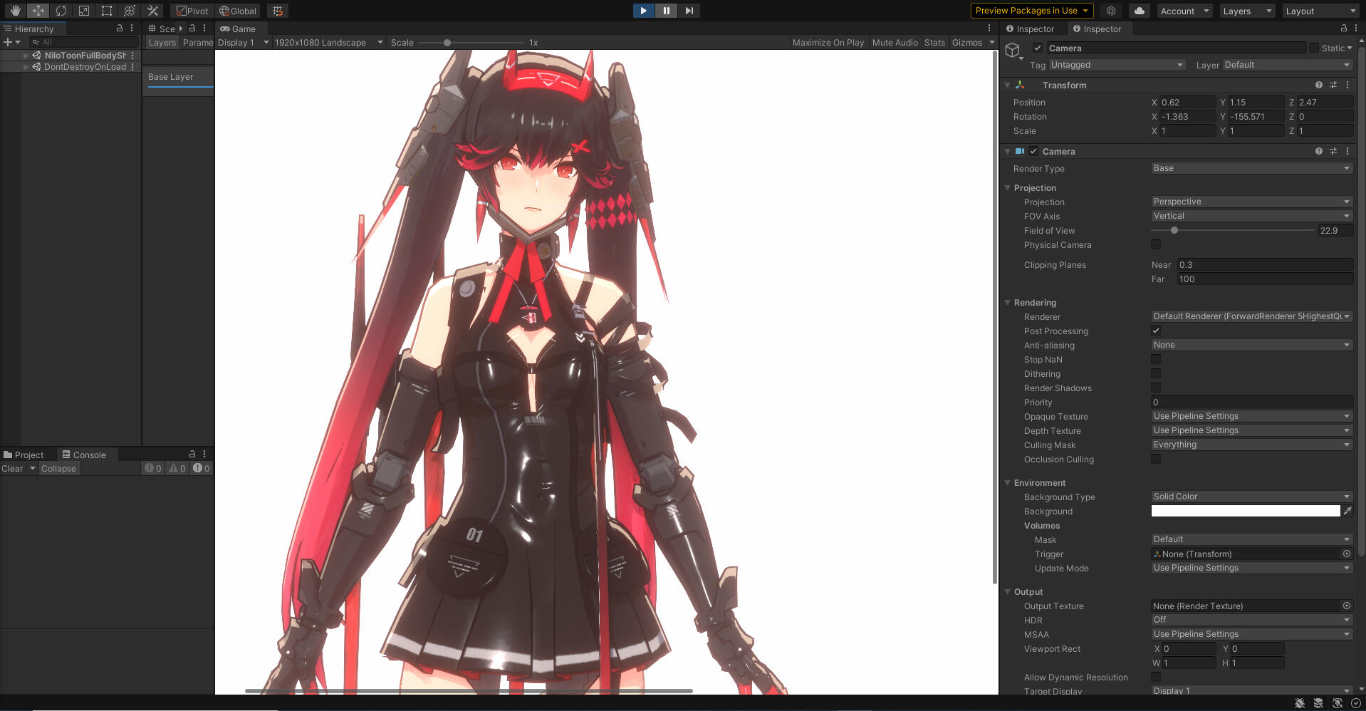Toggle grid snapping in the toolbar
The width and height of the screenshot is (1366, 711).
[x=278, y=11]
